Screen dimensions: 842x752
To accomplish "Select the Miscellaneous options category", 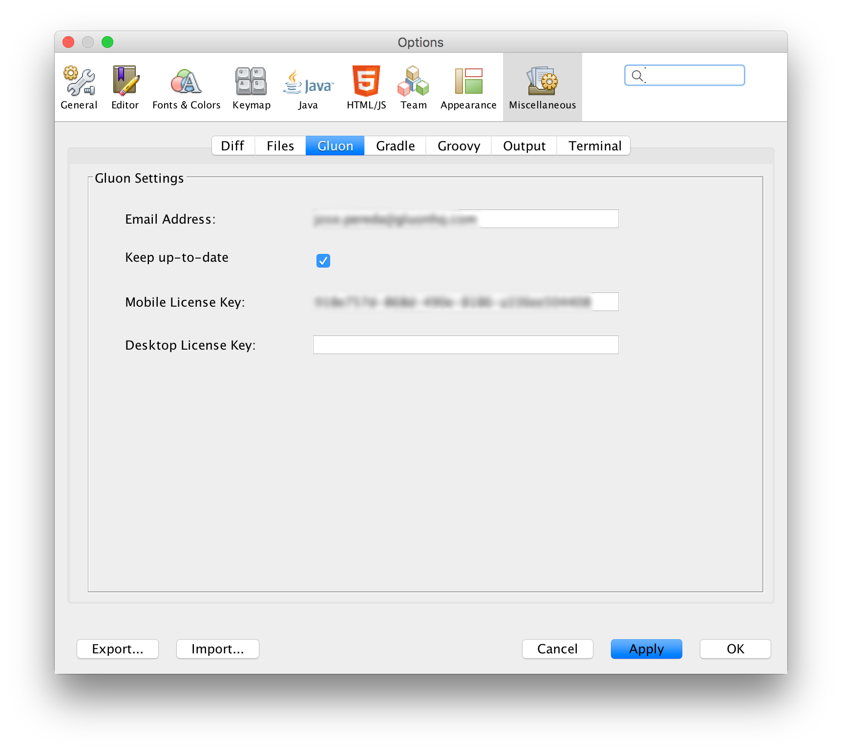I will [x=543, y=87].
